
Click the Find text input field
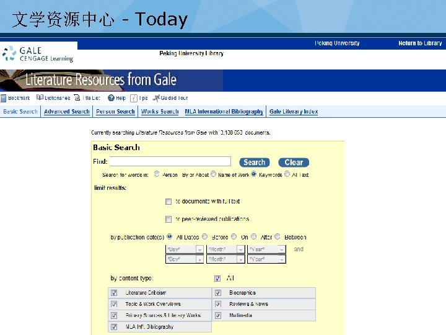click(170, 161)
